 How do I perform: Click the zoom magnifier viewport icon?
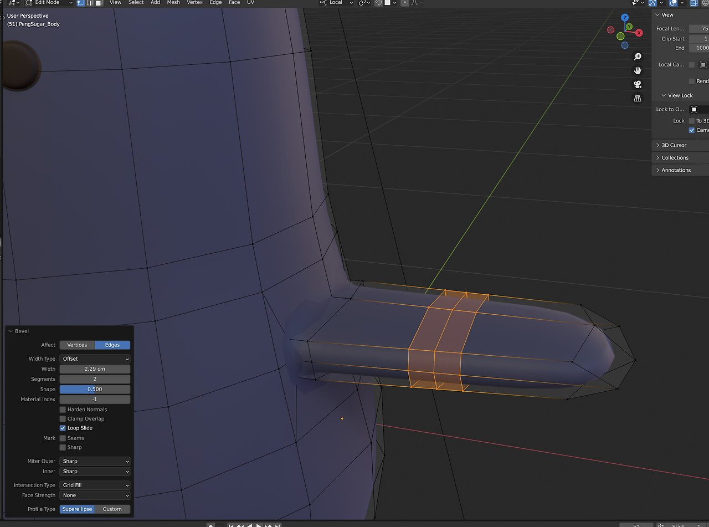tap(638, 57)
